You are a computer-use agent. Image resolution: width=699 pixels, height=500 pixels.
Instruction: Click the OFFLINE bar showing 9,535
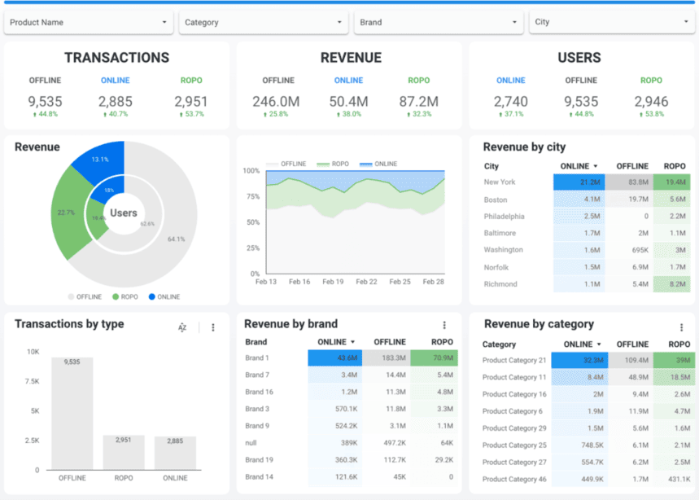(72, 414)
